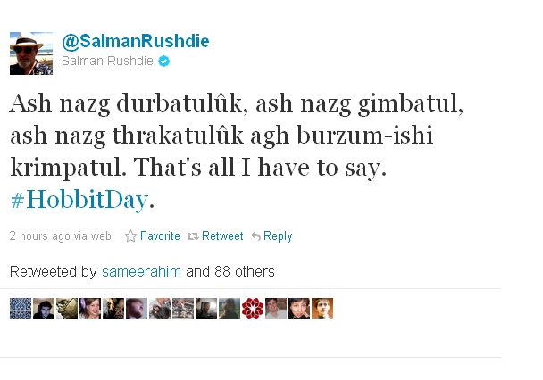Open the golden statue profile retweeter avatar
Image resolution: width=543 pixels, height=380 pixels.
coord(67,309)
